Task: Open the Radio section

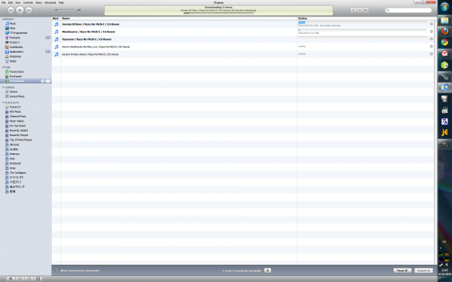Action: 13,61
